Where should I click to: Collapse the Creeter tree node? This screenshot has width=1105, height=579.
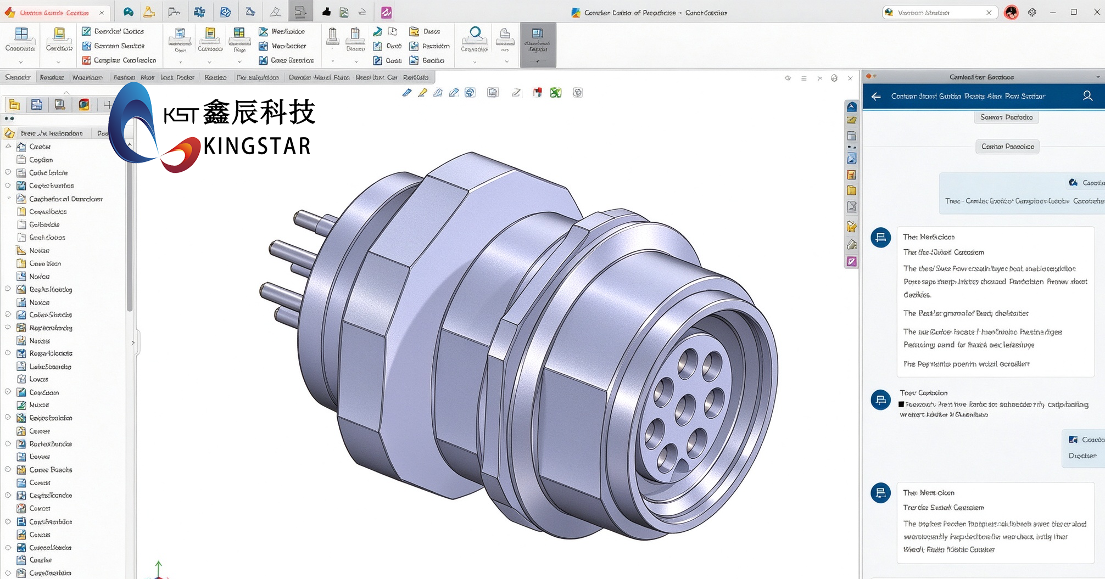[x=8, y=146]
